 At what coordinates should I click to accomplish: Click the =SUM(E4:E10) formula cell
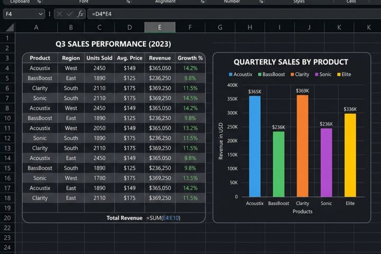click(x=164, y=218)
